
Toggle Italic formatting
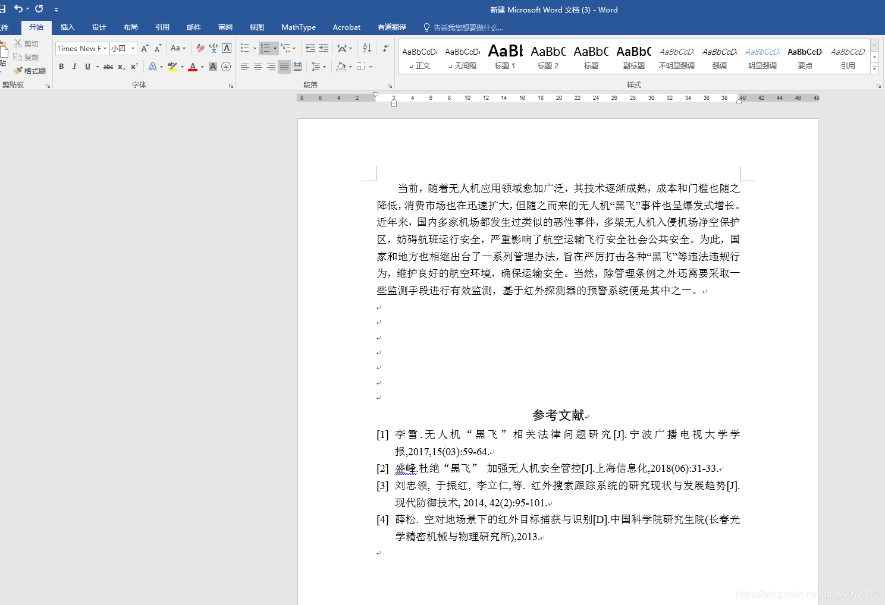point(74,67)
